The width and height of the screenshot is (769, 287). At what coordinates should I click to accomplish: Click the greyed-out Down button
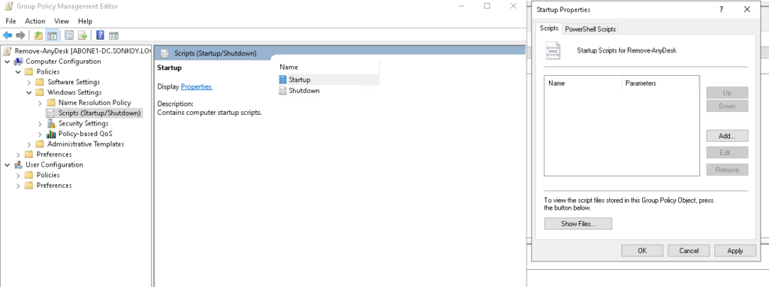[727, 106]
